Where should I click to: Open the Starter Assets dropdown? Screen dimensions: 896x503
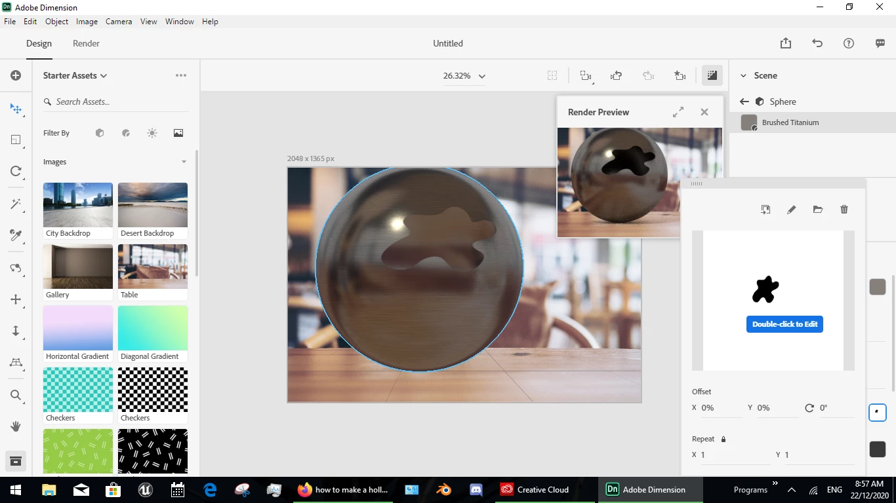tap(75, 75)
